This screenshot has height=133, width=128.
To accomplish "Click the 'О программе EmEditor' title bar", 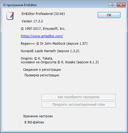I will click(20, 5).
